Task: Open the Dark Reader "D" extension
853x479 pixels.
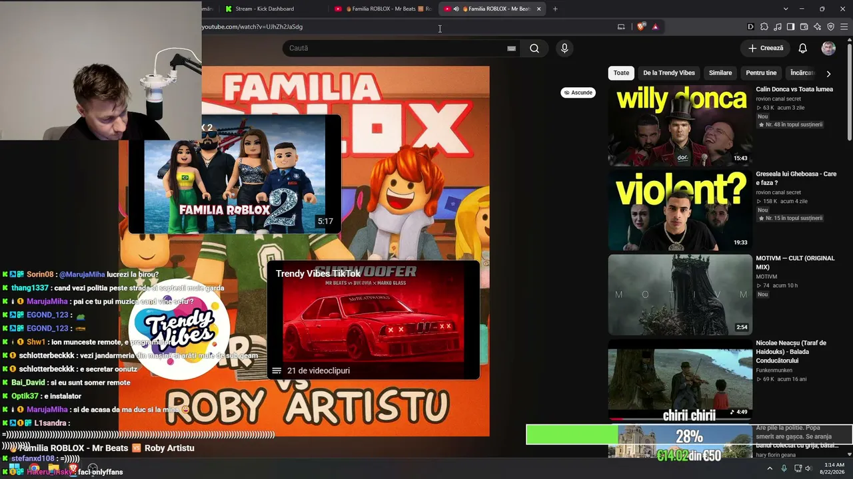Action: [751, 27]
